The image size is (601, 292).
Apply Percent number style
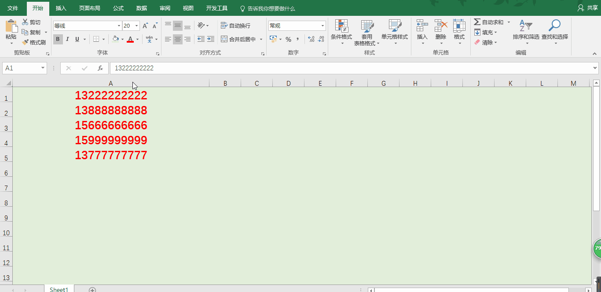[289, 39]
